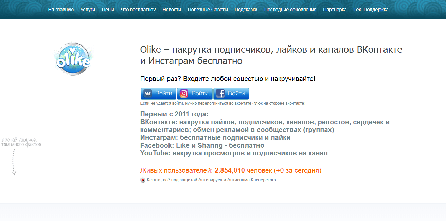446x221 pixels.
Task: Click the Olike logo image
Action: click(x=73, y=59)
